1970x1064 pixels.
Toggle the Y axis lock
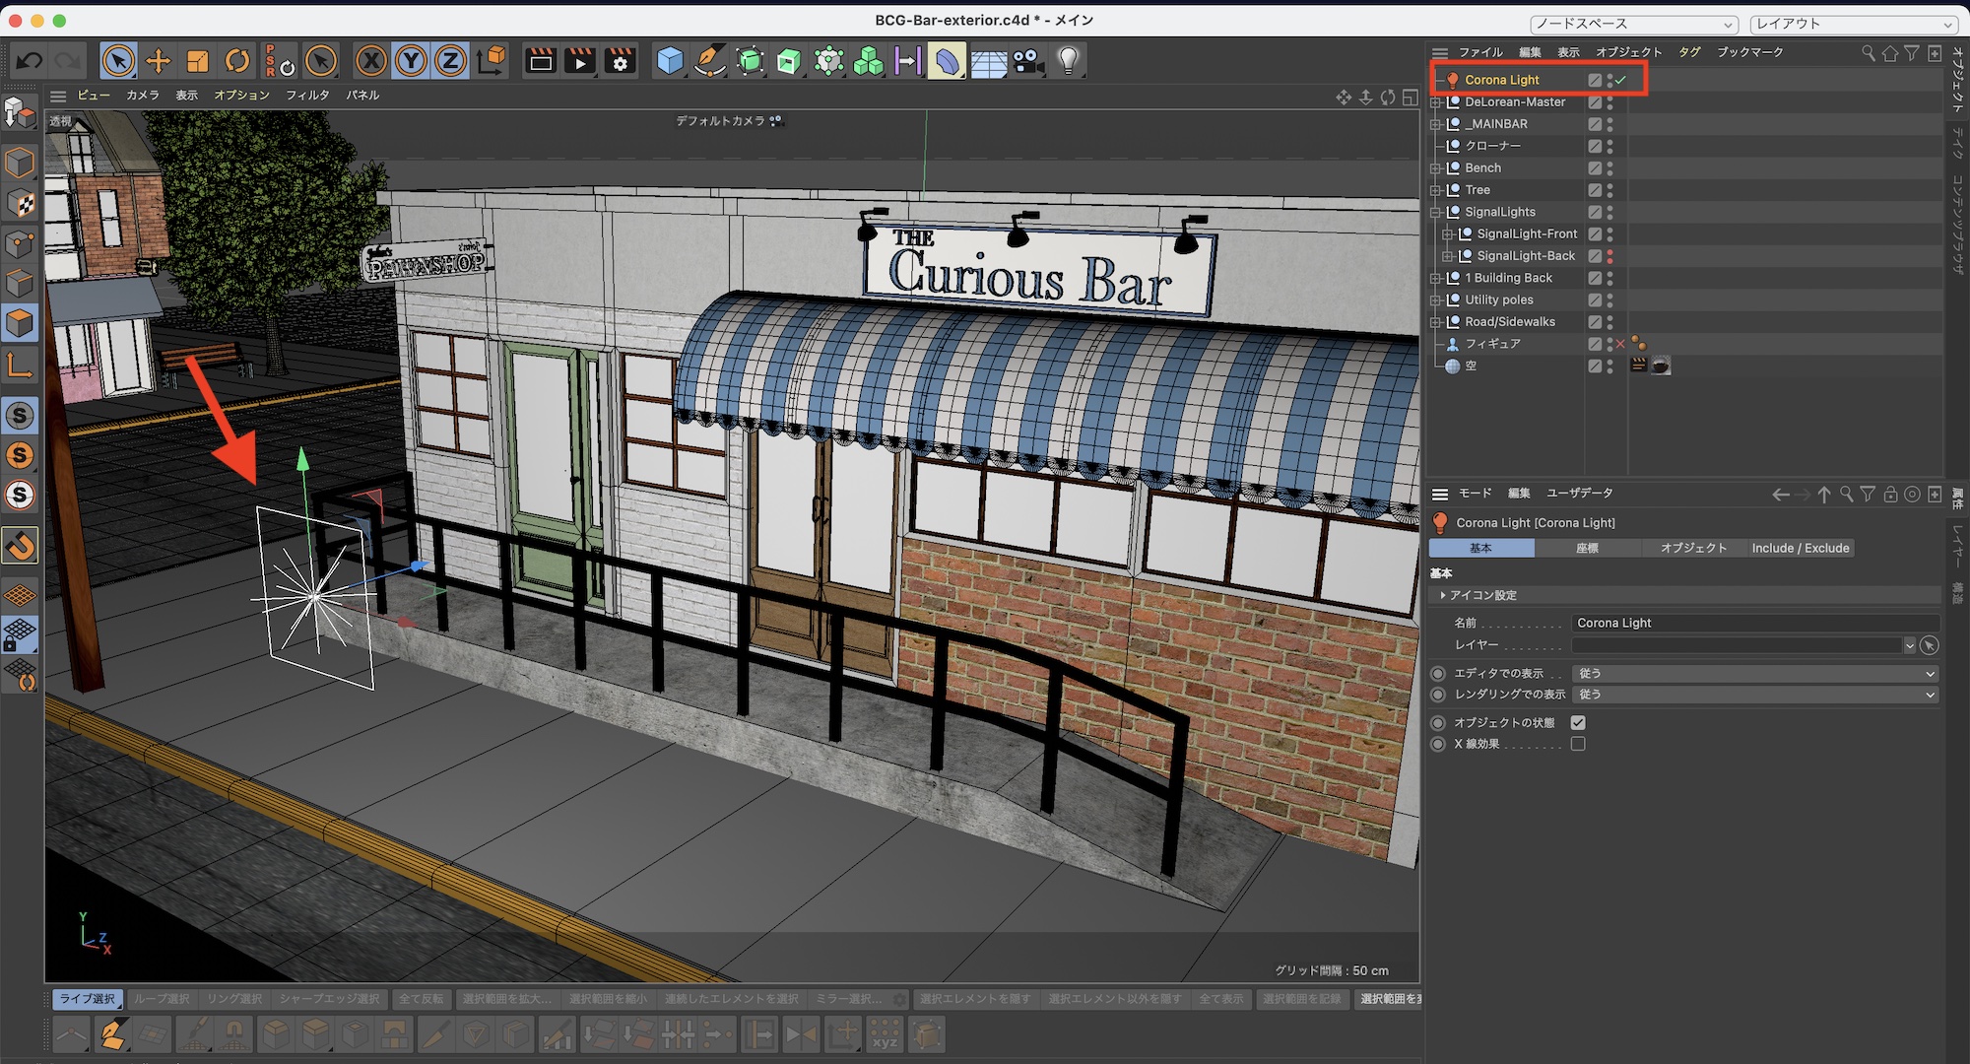411,61
